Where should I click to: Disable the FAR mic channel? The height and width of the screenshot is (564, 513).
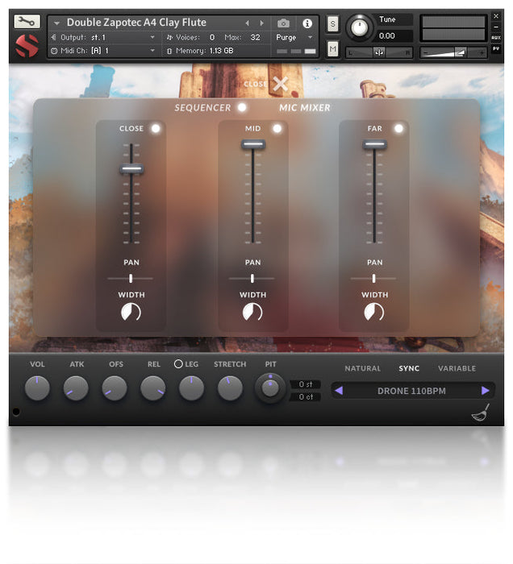398,128
